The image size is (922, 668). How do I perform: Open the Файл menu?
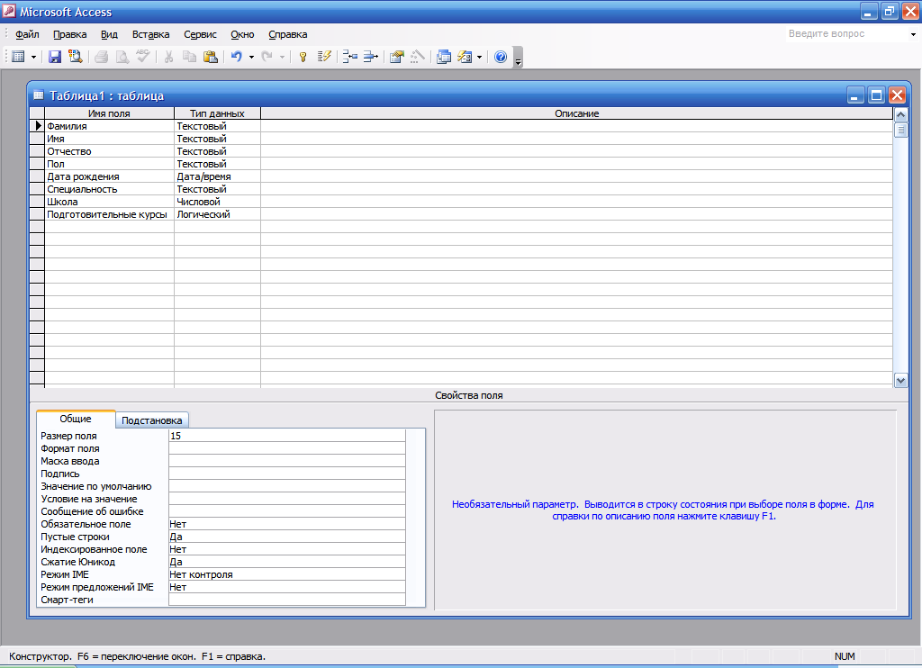point(27,34)
